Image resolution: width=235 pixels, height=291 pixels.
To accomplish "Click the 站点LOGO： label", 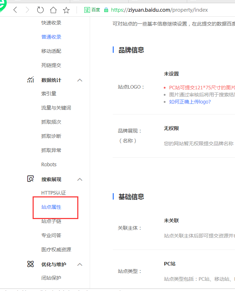I will pos(132,87).
